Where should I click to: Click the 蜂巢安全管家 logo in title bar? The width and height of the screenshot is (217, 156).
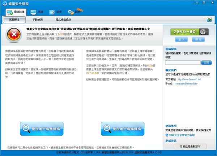[5, 4]
